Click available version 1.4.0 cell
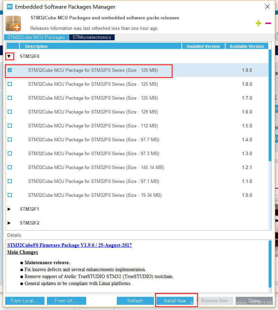The width and height of the screenshot is (278, 310). pyautogui.click(x=247, y=140)
